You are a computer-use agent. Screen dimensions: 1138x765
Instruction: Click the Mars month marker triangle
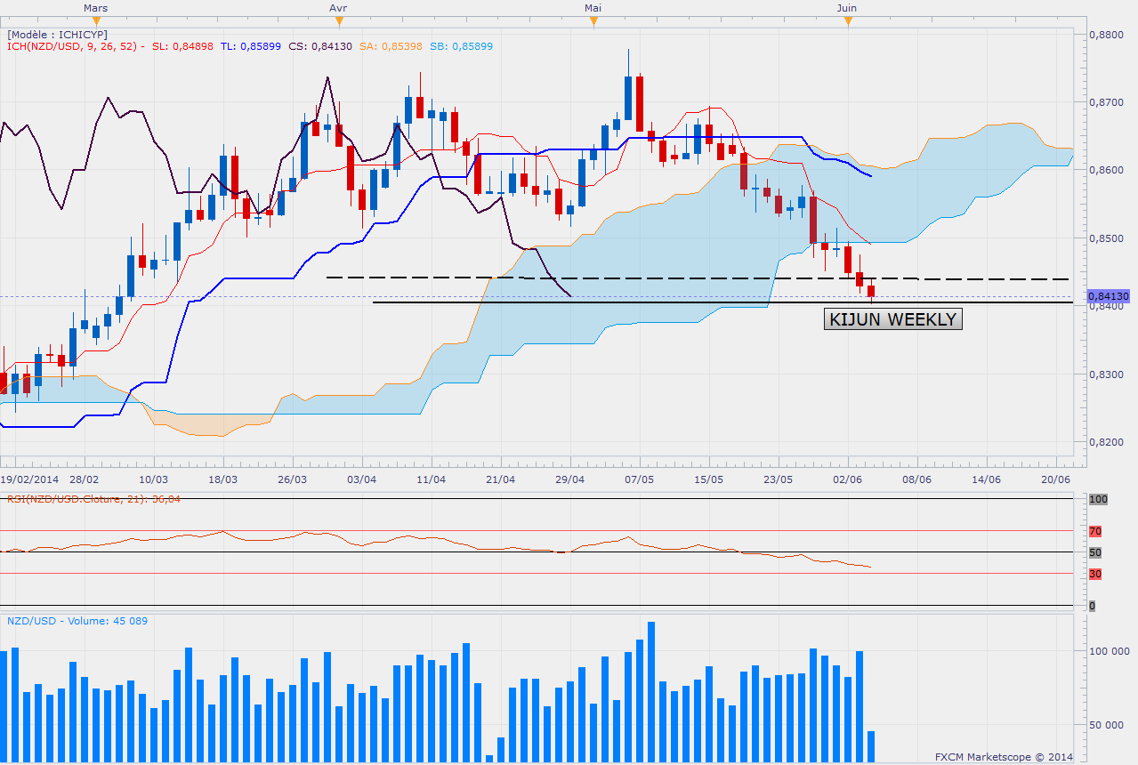pyautogui.click(x=97, y=22)
